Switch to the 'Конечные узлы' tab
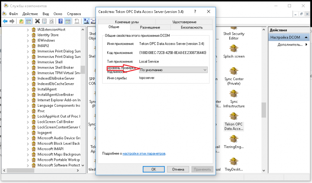This screenshot has width=312, height=183. pyautogui.click(x=127, y=22)
